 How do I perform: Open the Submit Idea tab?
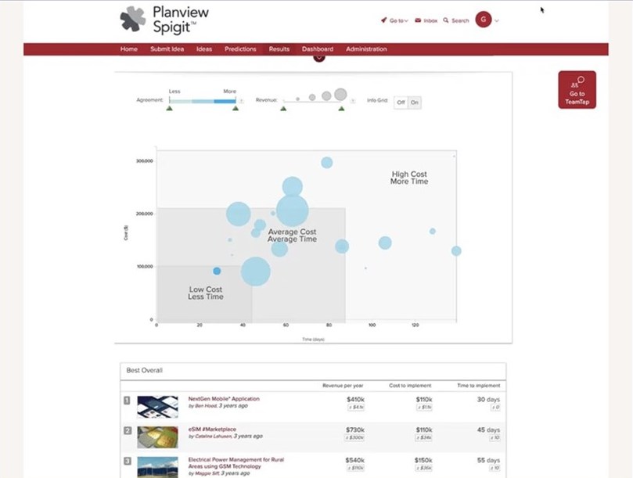(167, 49)
